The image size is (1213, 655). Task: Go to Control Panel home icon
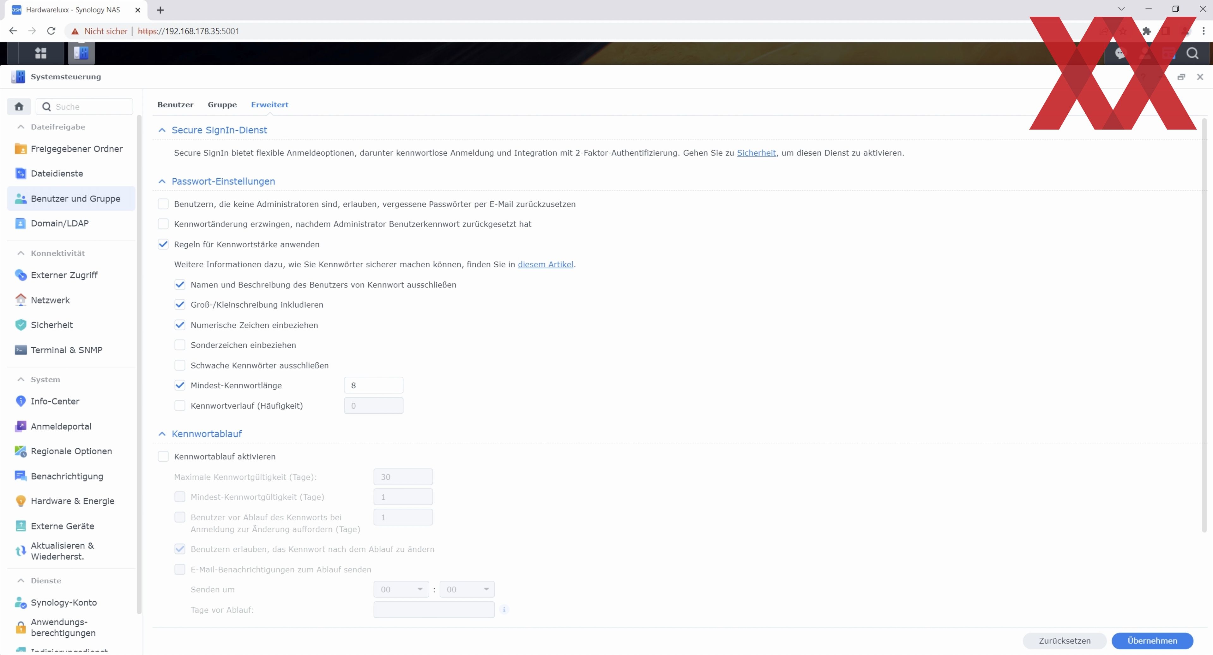point(19,106)
